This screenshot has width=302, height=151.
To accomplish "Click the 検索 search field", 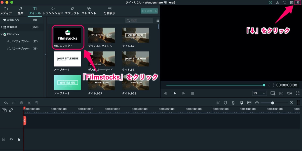I will tap(139, 20).
